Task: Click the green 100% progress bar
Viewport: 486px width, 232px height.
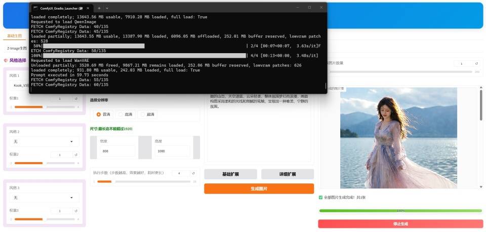Action: 401,211
